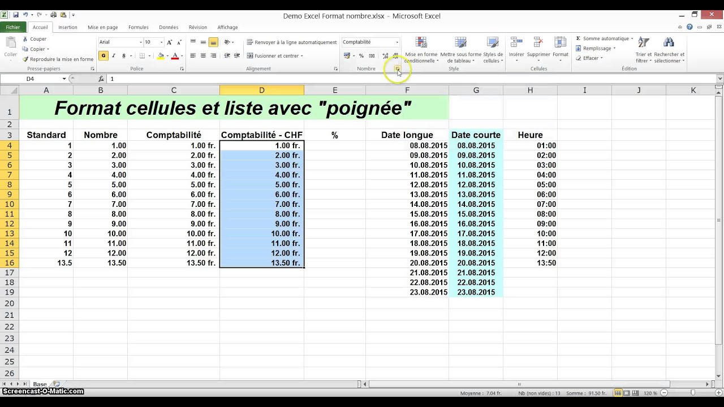This screenshot has width=724, height=407.
Task: Increase indent in Alignement group
Action: [x=237, y=55]
